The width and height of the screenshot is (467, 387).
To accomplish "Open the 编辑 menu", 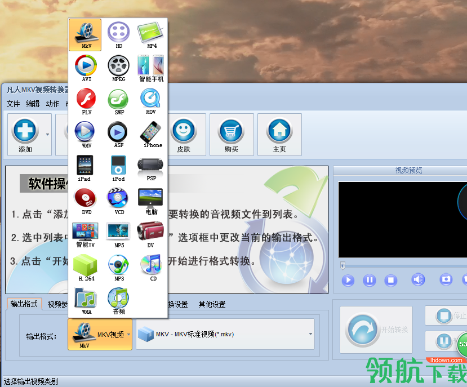I will [33, 104].
